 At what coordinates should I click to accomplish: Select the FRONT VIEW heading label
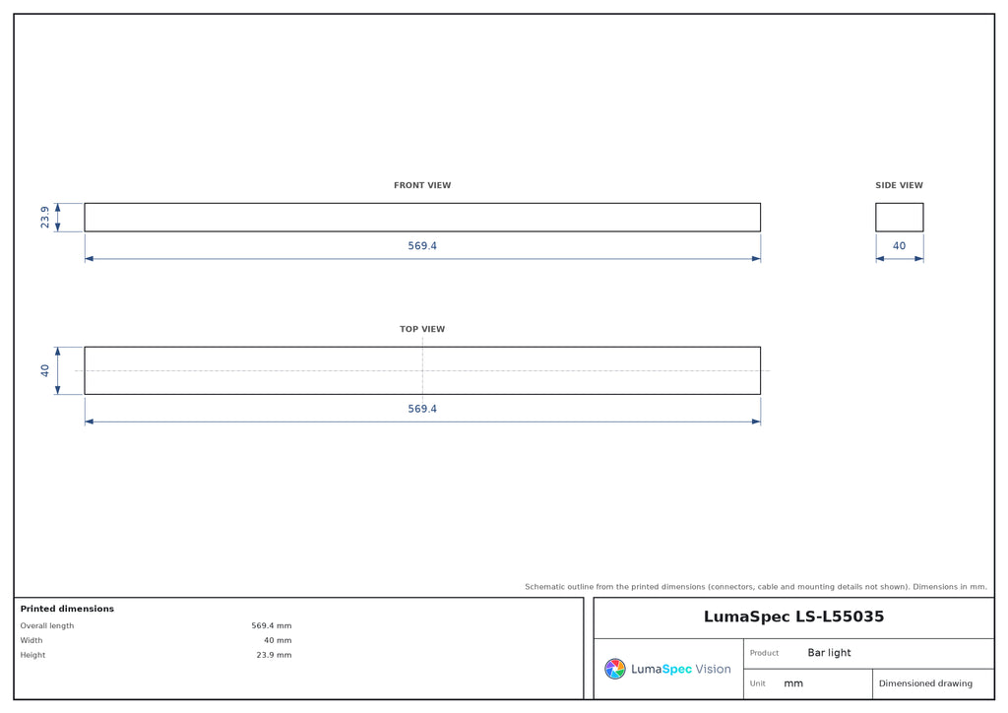click(x=422, y=185)
